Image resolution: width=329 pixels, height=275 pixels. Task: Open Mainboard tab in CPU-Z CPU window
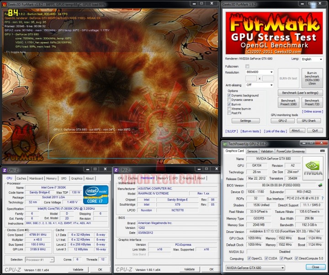point(36,178)
